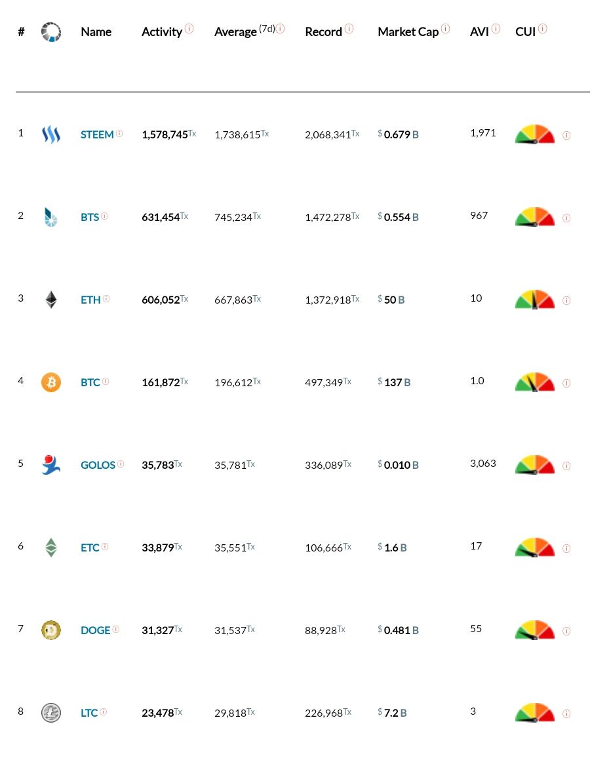
Task: Click the orange Bitcoin logo icon
Action: click(x=51, y=382)
